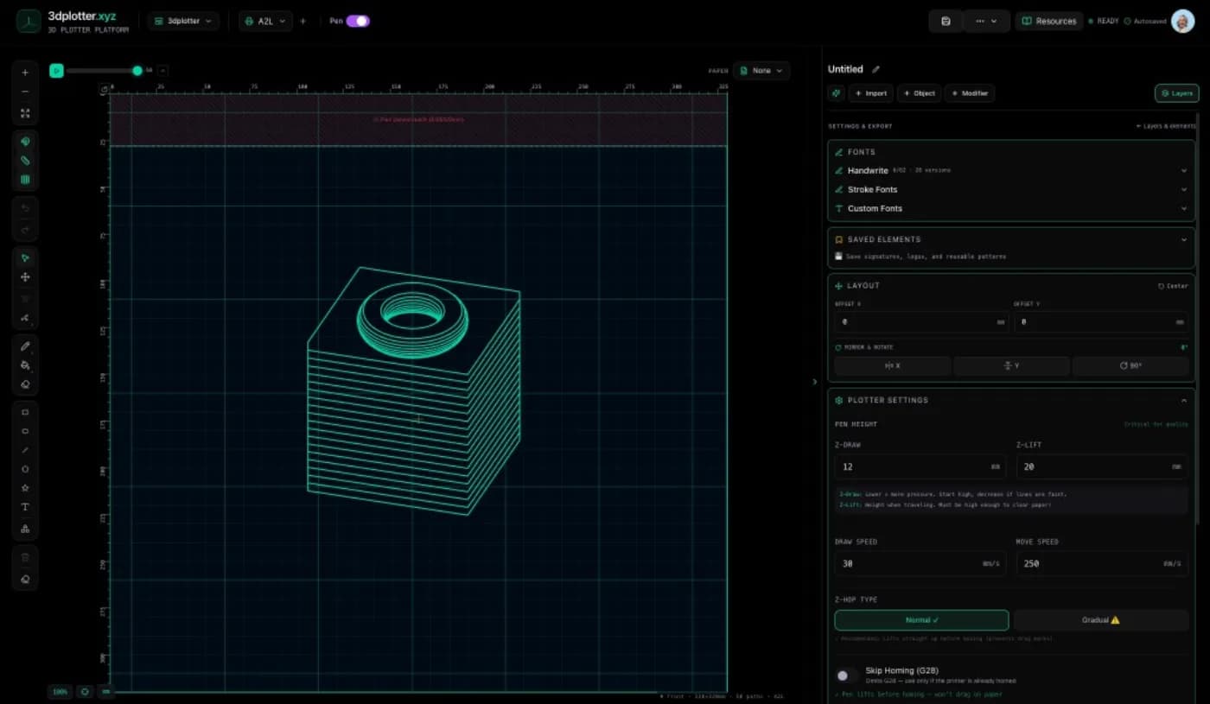Click the Offset Y input field
The width and height of the screenshot is (1210, 704).
point(1101,321)
